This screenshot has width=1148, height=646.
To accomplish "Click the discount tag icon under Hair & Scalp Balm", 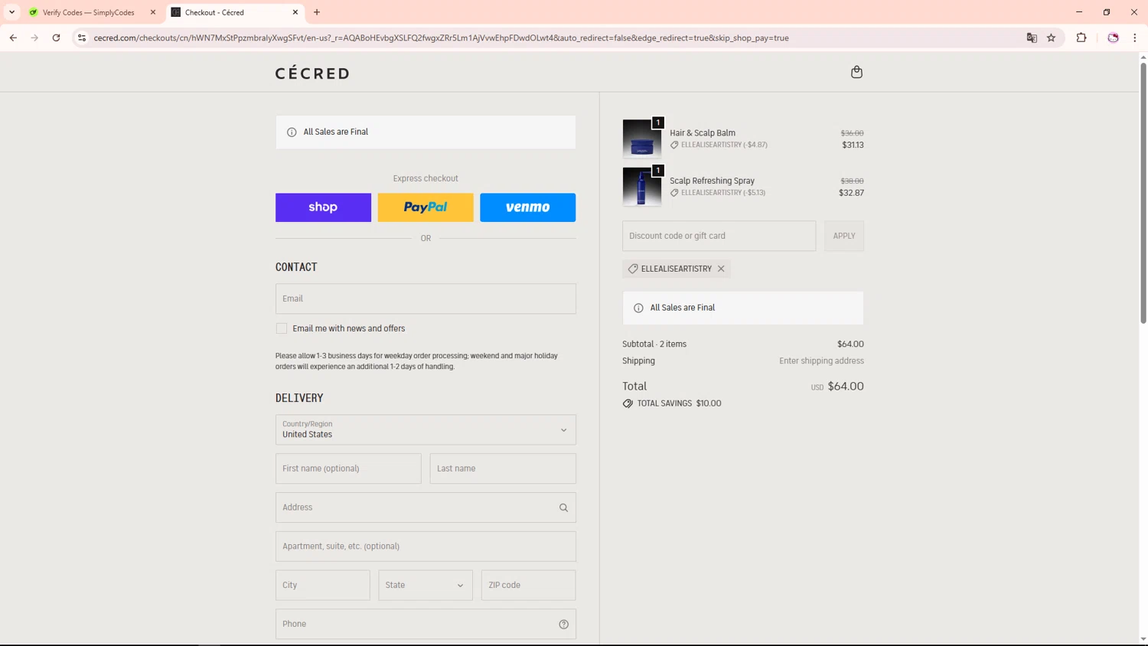I will pyautogui.click(x=674, y=145).
